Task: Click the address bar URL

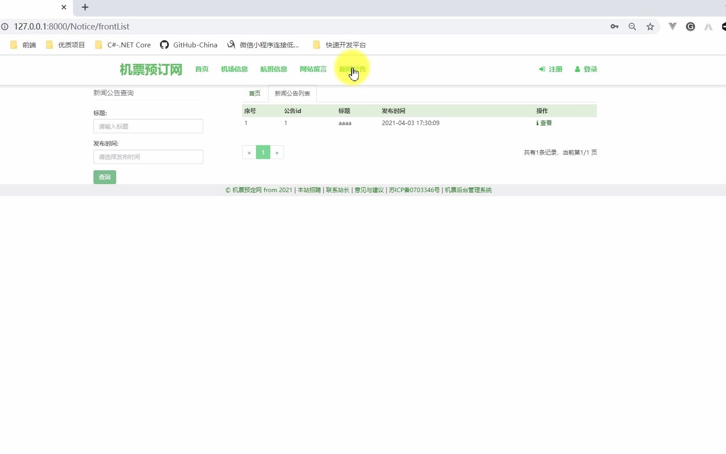Action: (71, 26)
